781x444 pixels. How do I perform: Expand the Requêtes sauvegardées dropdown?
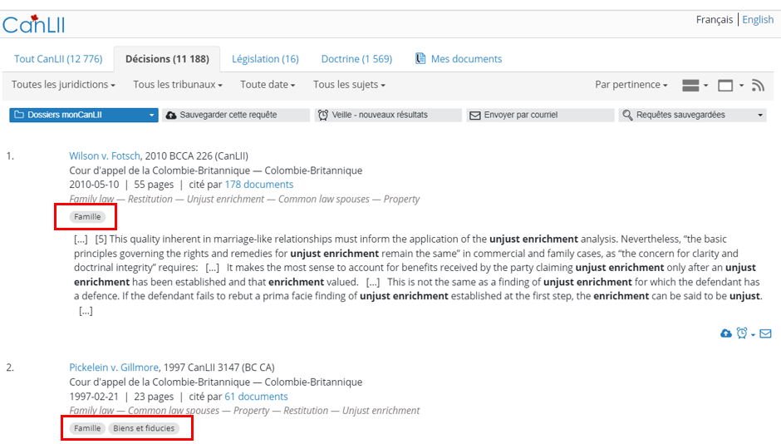(692, 115)
